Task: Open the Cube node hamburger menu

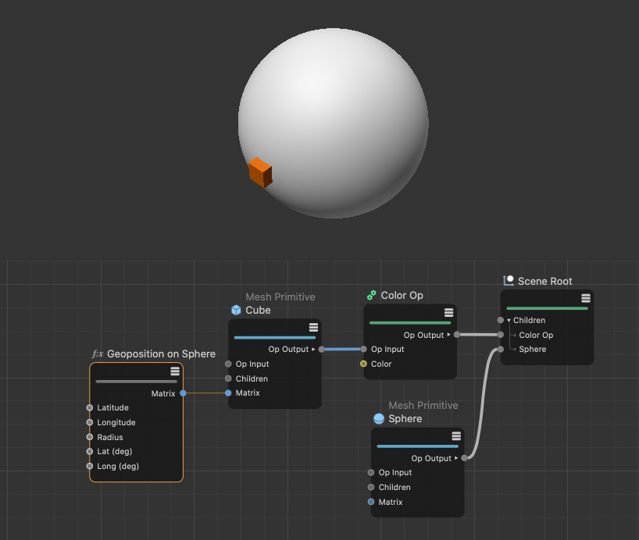Action: [313, 327]
